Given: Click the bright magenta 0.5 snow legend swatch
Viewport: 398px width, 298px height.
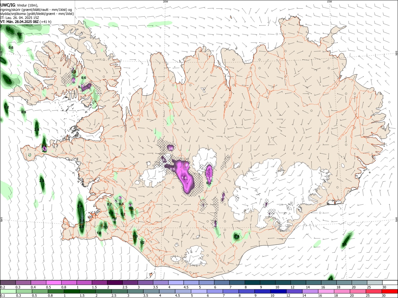Looking at the screenshot, I should (53, 282).
